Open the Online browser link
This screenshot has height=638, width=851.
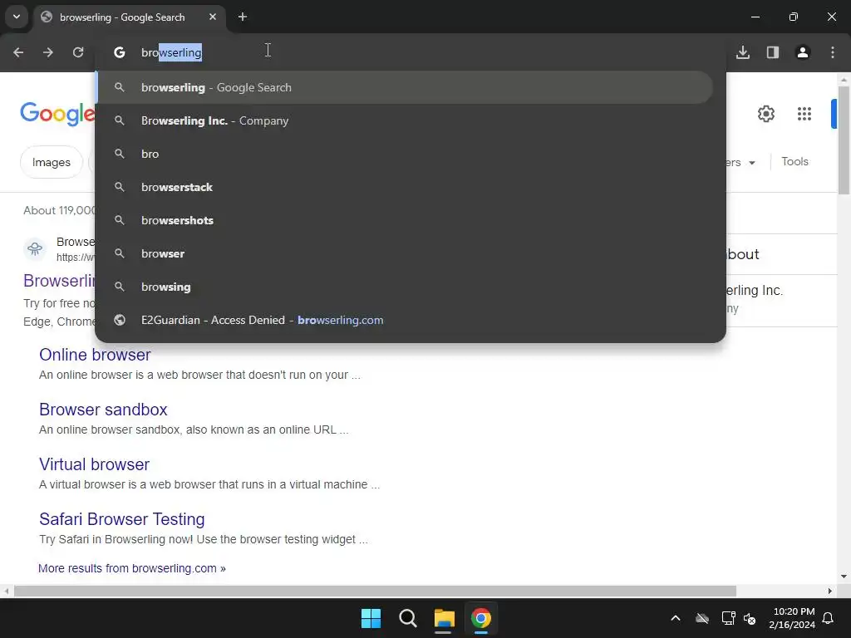coord(95,355)
